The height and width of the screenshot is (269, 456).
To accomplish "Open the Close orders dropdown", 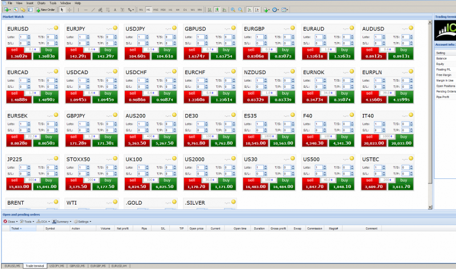I will (x=10, y=222).
